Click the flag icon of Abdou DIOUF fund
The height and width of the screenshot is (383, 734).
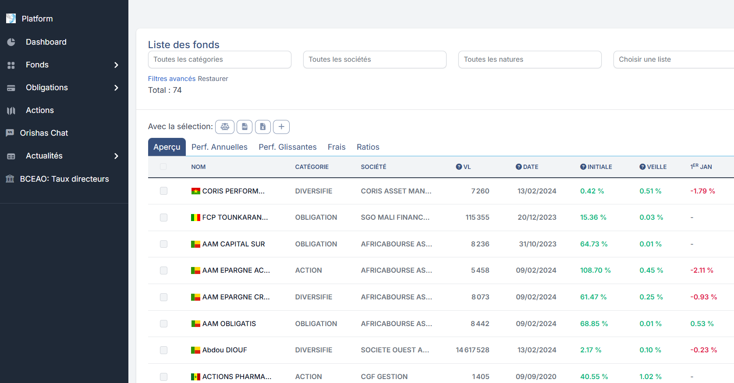[x=196, y=350]
